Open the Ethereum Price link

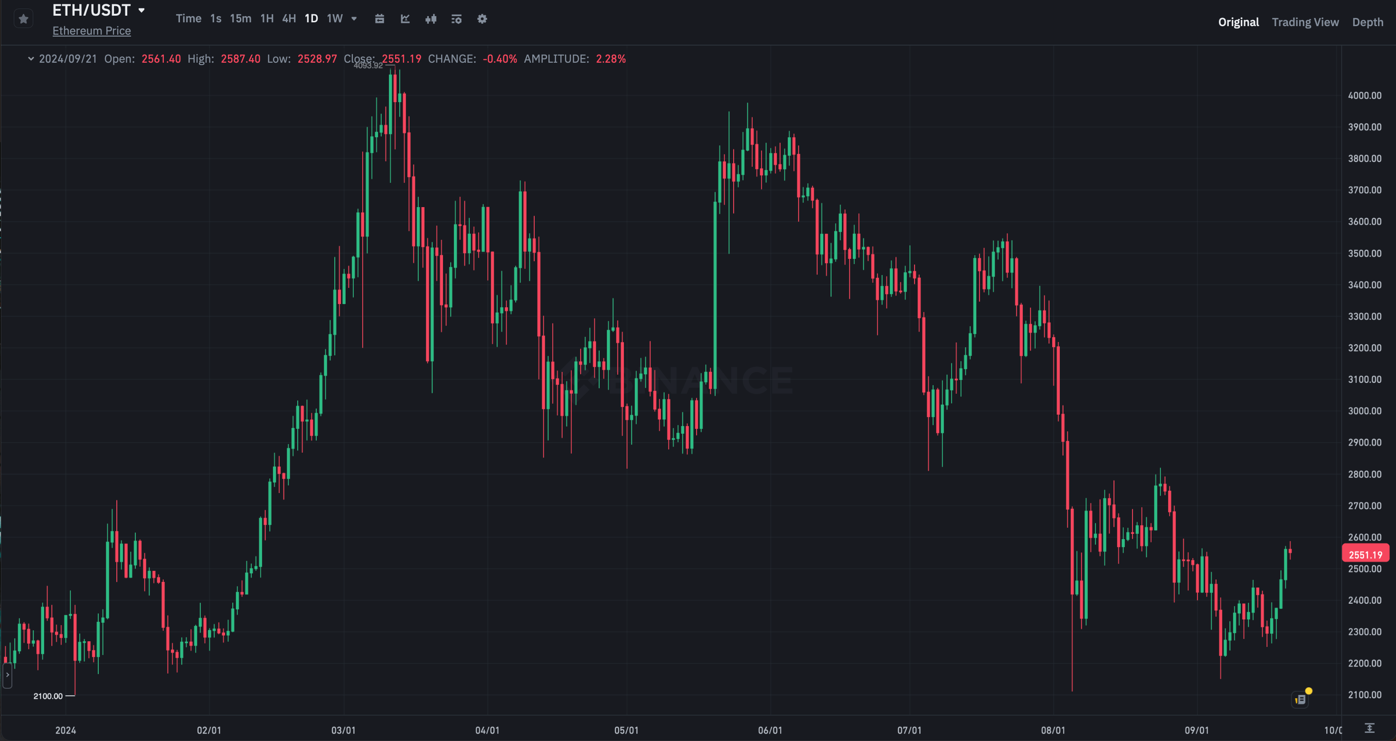coord(92,31)
